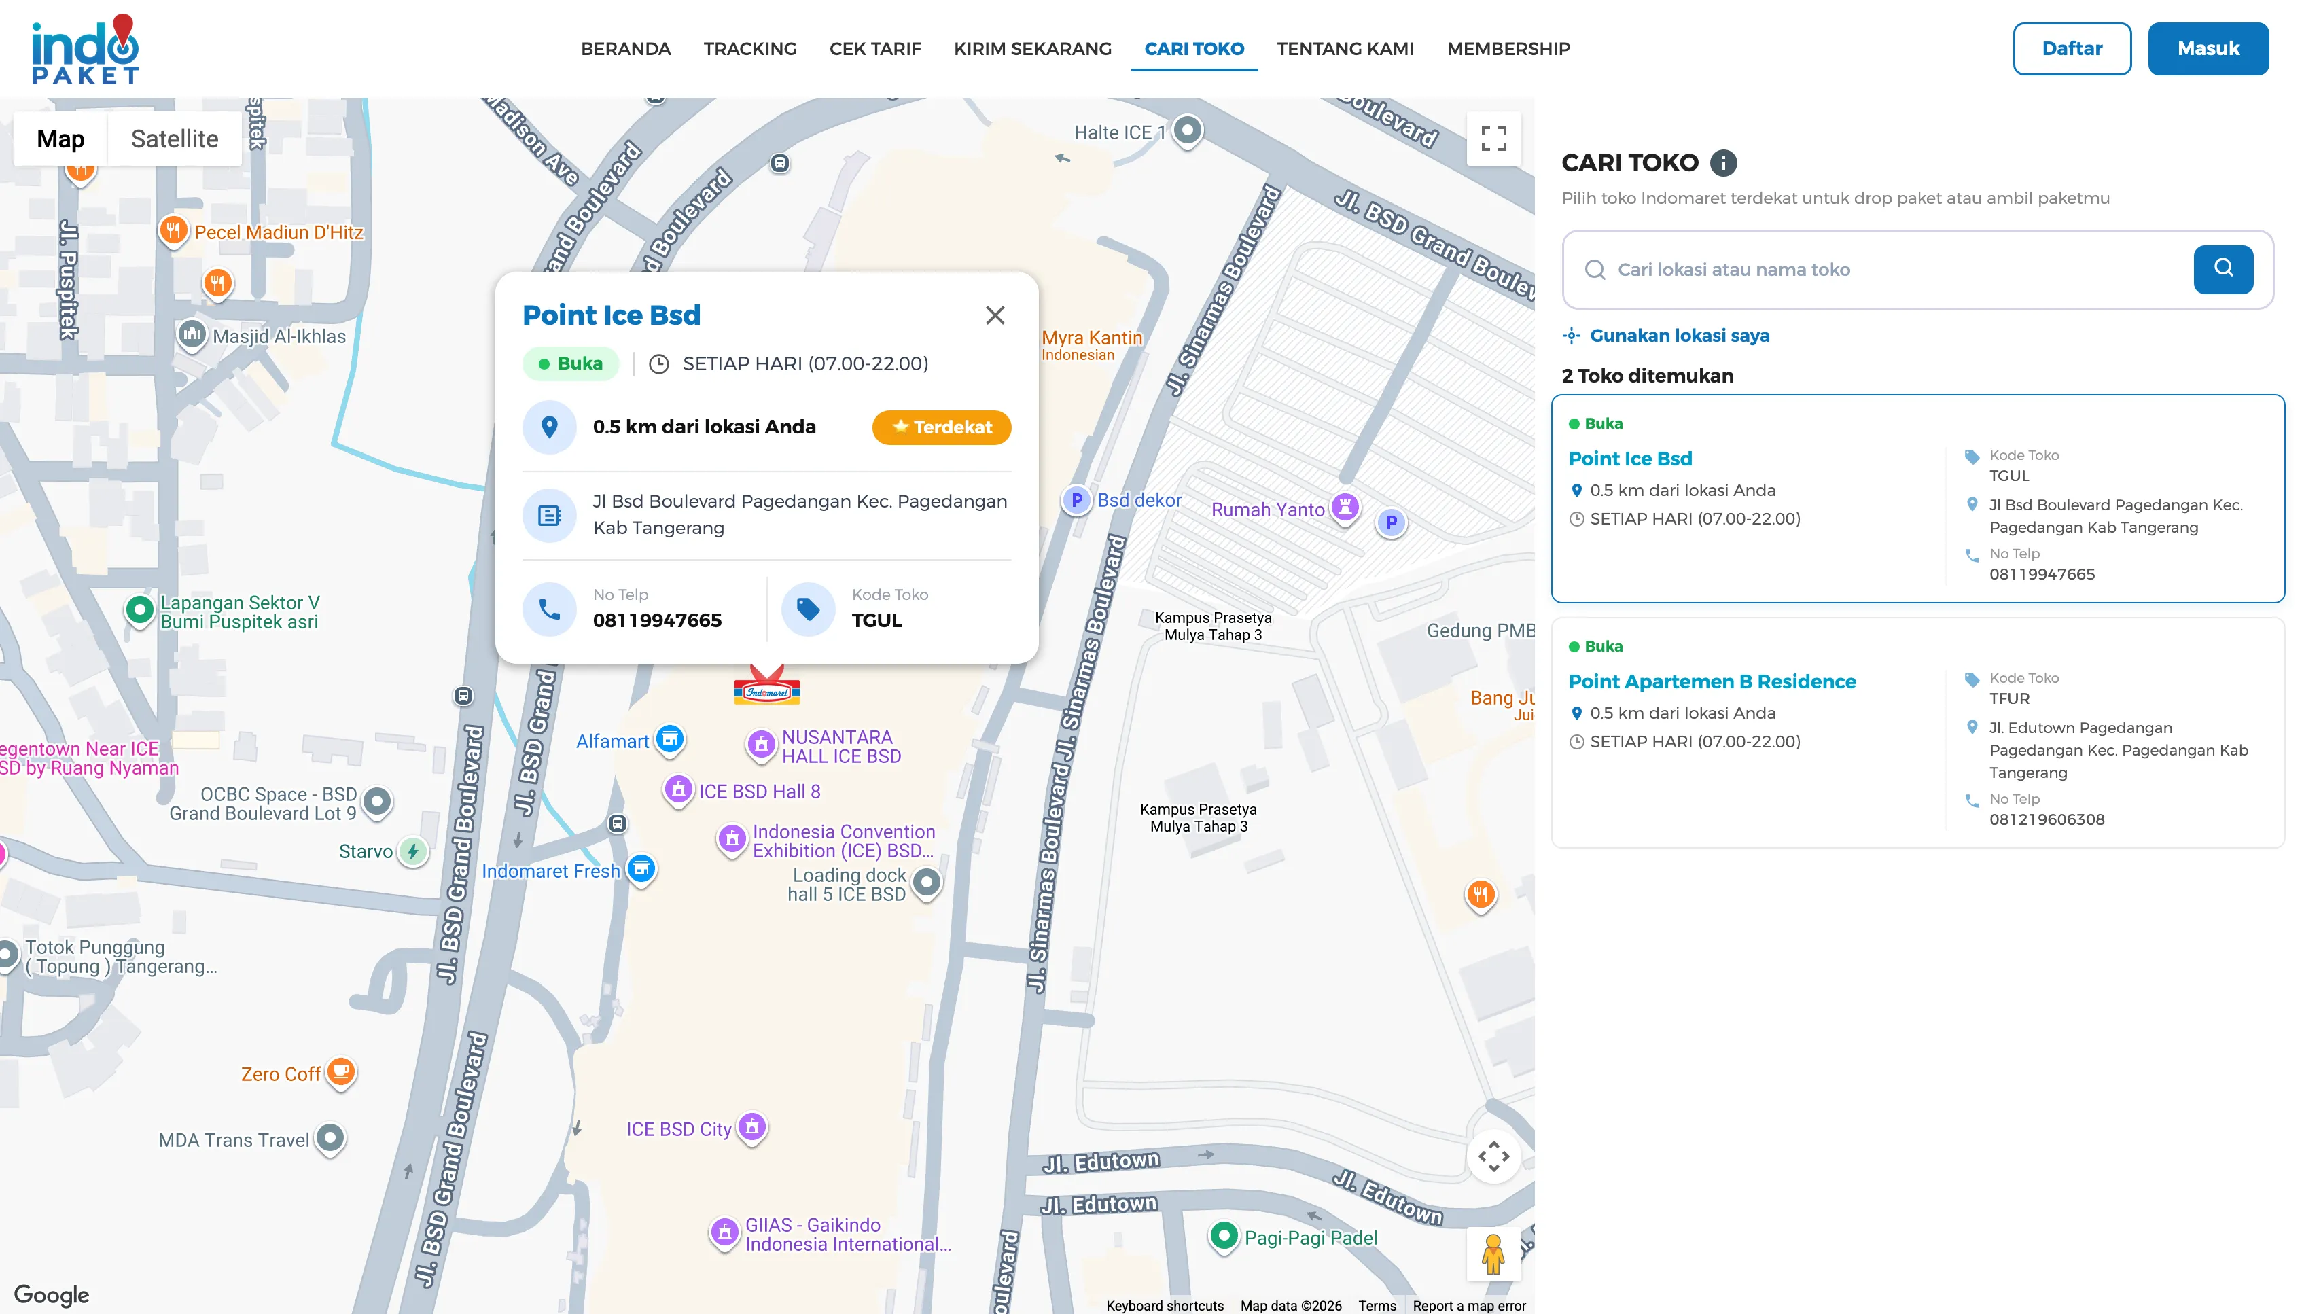Image resolution: width=2302 pixels, height=1314 pixels.
Task: Click Pecel Madiun D'Hitz restaurant marker
Action: click(x=173, y=231)
